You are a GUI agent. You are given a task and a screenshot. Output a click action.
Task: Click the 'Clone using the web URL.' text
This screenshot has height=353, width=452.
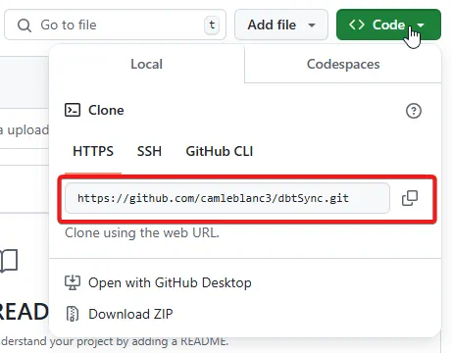(142, 233)
